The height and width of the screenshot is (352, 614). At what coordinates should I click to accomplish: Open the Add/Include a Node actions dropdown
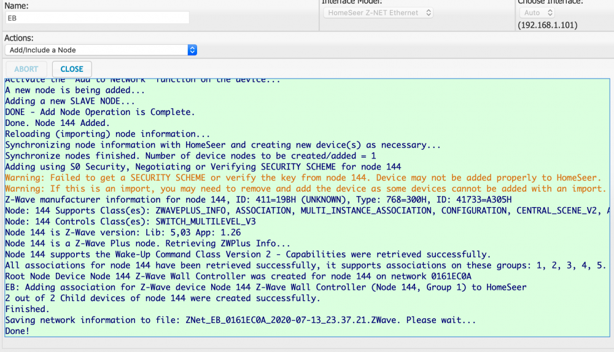click(x=101, y=50)
